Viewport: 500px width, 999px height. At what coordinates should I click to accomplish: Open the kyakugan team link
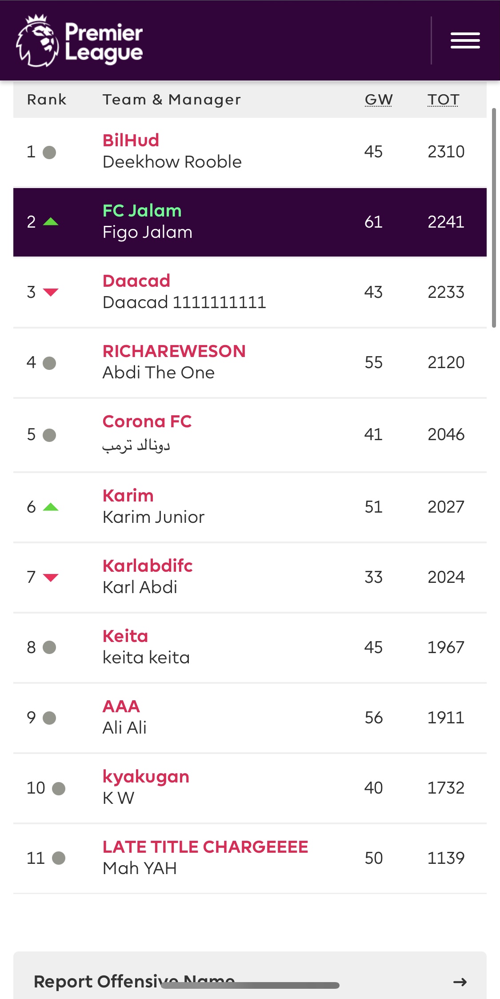click(146, 777)
